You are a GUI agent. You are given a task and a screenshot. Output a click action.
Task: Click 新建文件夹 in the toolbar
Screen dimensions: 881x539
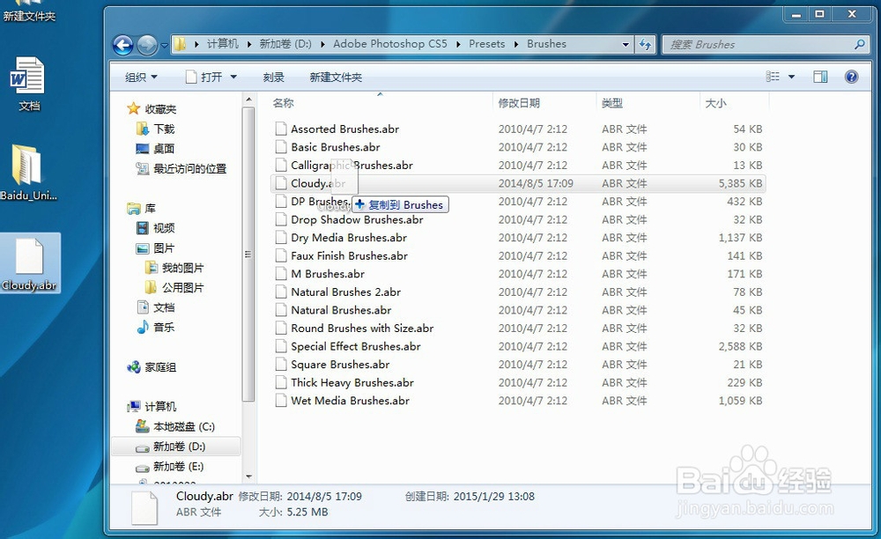[x=336, y=77]
